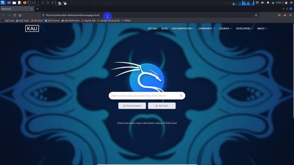This screenshot has width=294, height=165.
Task: Open the volume control in the system tray
Action: pyautogui.click(x=262, y=3)
